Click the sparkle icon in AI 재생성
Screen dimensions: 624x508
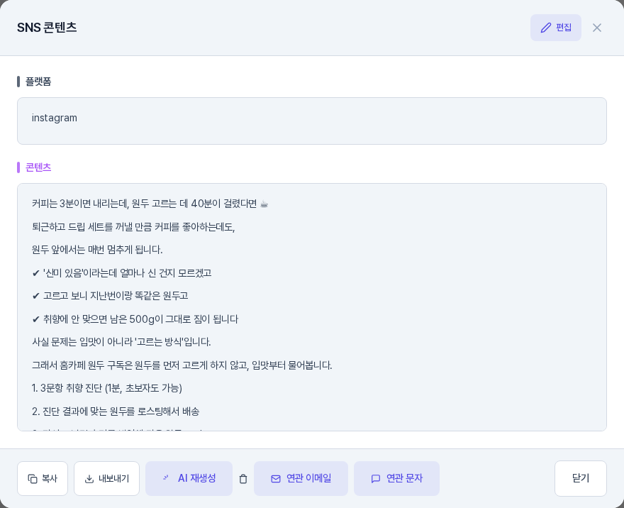pos(165,477)
